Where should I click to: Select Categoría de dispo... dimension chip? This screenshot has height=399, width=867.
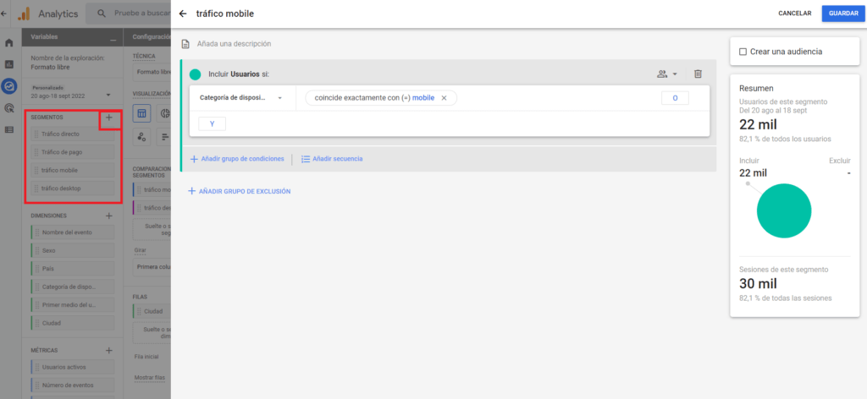click(x=73, y=287)
